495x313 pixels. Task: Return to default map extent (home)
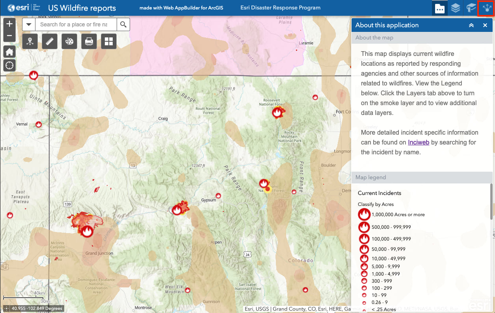pyautogui.click(x=9, y=52)
